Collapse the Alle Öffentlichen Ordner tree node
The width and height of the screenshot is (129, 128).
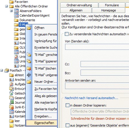6,6
